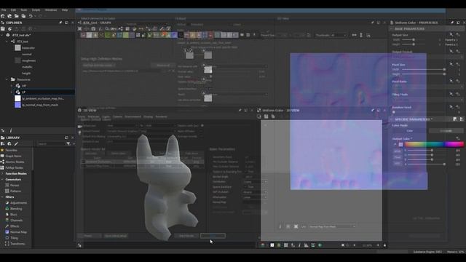Undock the Explorer panel with float icon
Viewport: 466px width, 262px height.
[x=66, y=23]
